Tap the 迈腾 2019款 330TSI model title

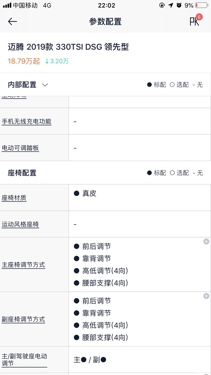[x=68, y=47]
